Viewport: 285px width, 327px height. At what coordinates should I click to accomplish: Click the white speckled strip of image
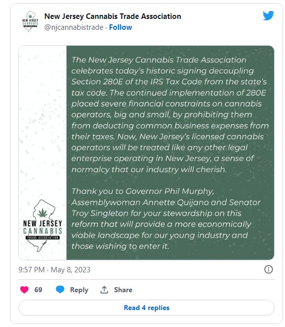pyautogui.click(x=43, y=121)
